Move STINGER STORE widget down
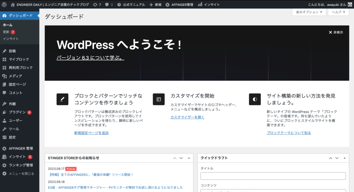This screenshot has width=354, height=192. (x=181, y=158)
